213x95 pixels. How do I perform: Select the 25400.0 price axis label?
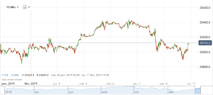pyautogui.click(x=205, y=22)
